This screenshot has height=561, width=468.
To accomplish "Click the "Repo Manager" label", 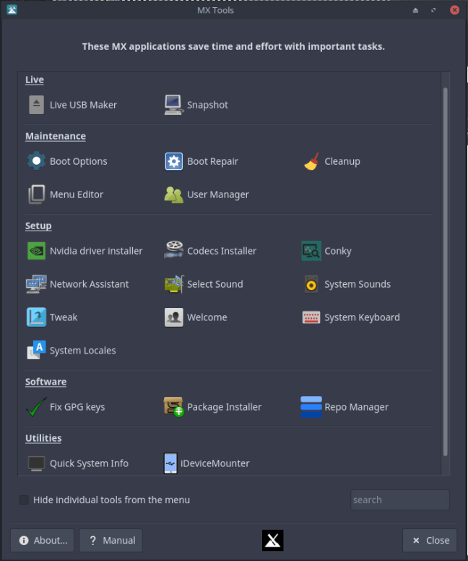I will [357, 407].
